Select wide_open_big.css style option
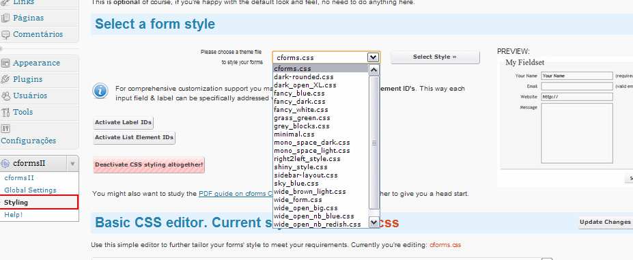Screen dimensions: 633x260 tap(321, 208)
